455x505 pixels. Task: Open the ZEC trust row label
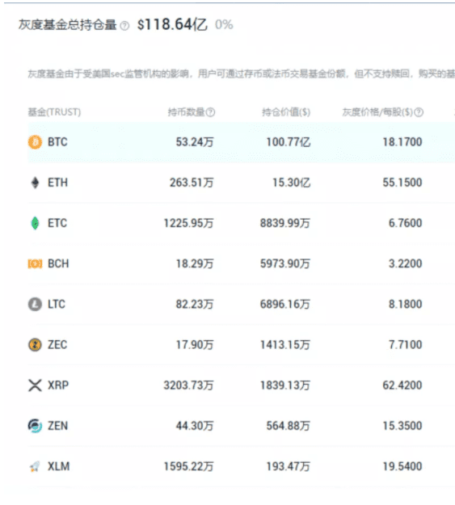(x=57, y=345)
